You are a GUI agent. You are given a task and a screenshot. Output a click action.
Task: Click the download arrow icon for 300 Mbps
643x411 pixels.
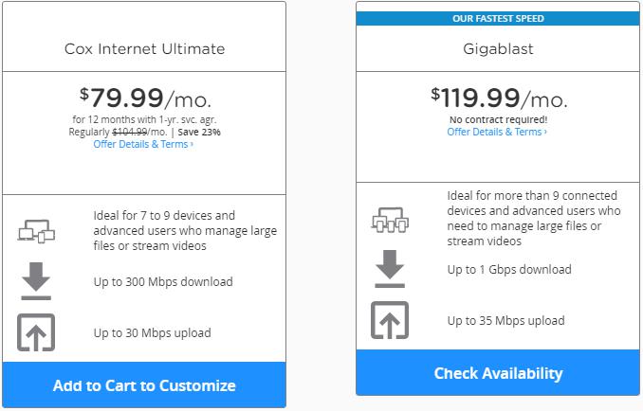[x=36, y=281]
